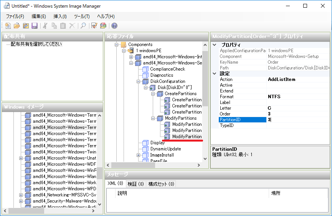Viewport: 332px width, 216px height.
Task: Click the Cut scissors toolbar icon
Action: (x=45, y=26)
